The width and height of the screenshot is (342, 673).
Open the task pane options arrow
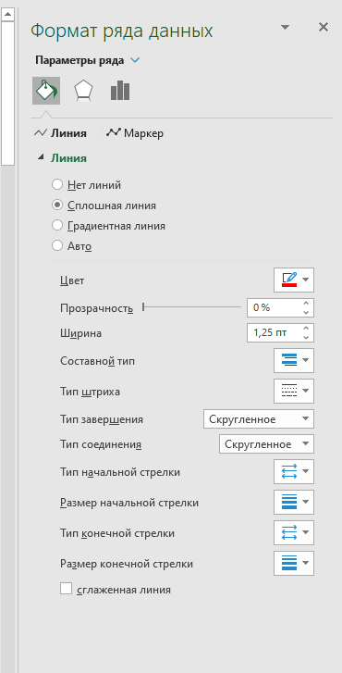pyautogui.click(x=285, y=28)
